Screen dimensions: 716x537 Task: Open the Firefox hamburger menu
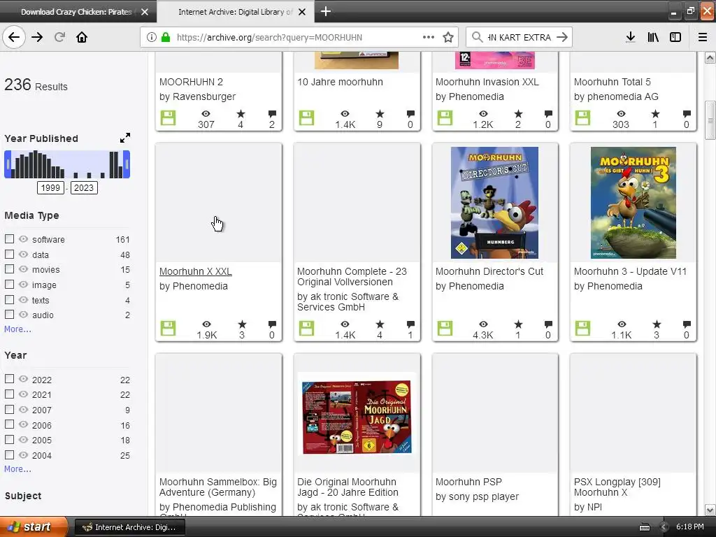click(x=703, y=37)
